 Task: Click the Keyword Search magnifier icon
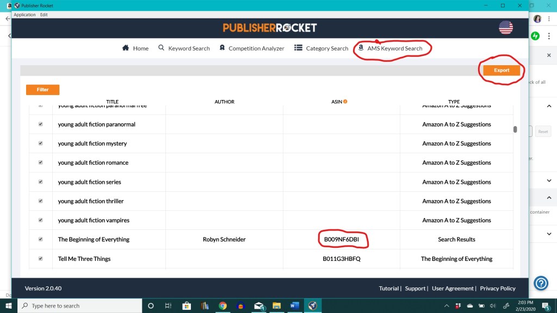[x=162, y=48]
